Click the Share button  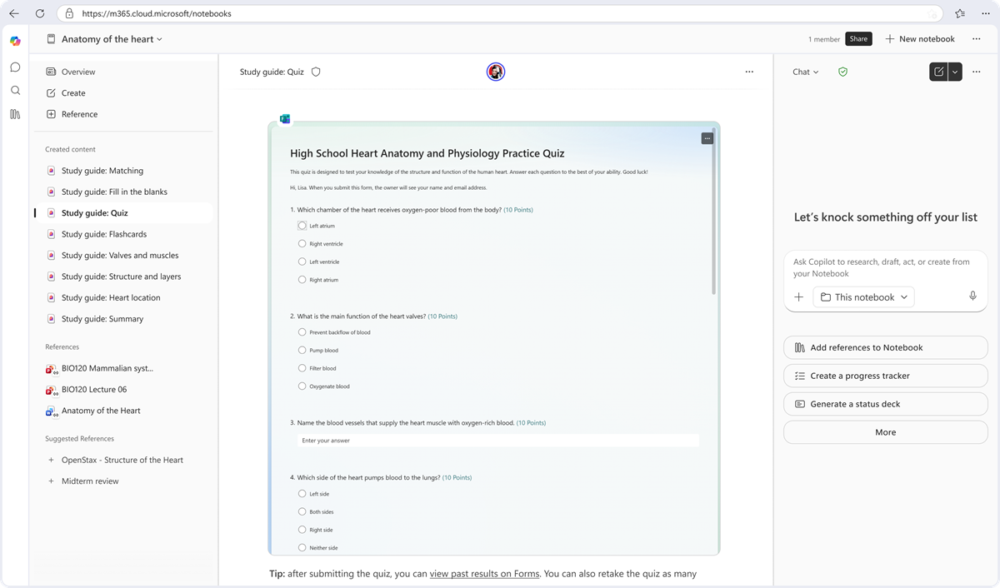[858, 39]
